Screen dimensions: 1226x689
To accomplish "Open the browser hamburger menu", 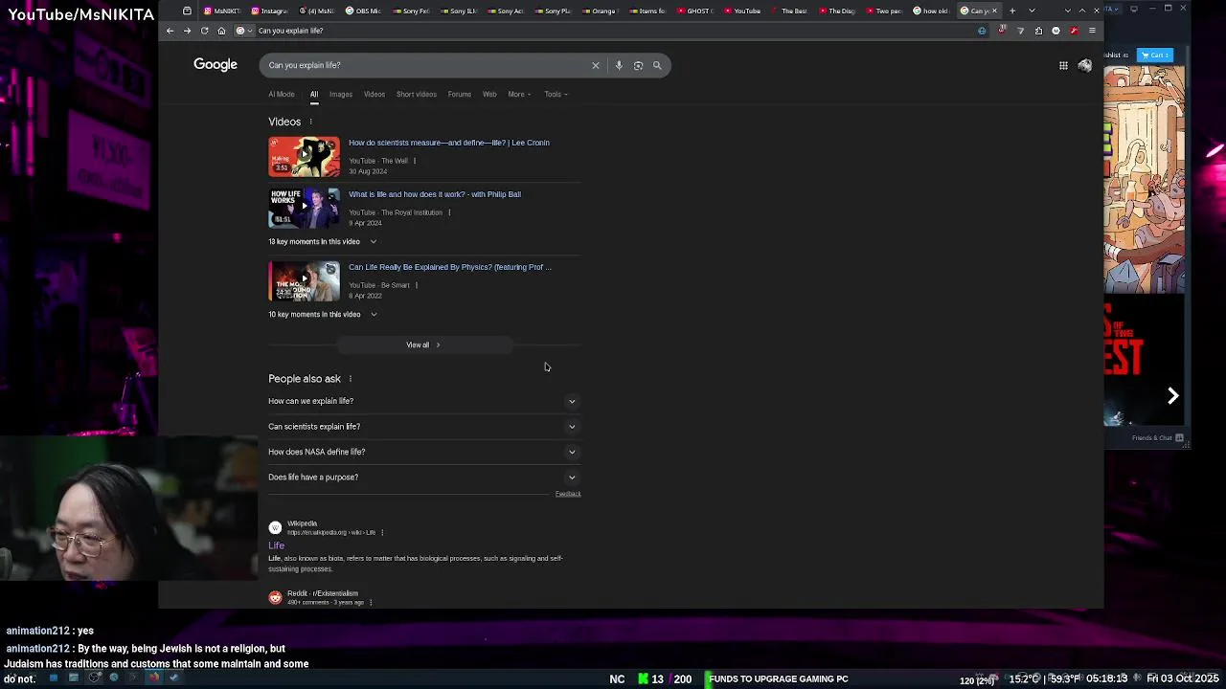I will tap(1092, 31).
